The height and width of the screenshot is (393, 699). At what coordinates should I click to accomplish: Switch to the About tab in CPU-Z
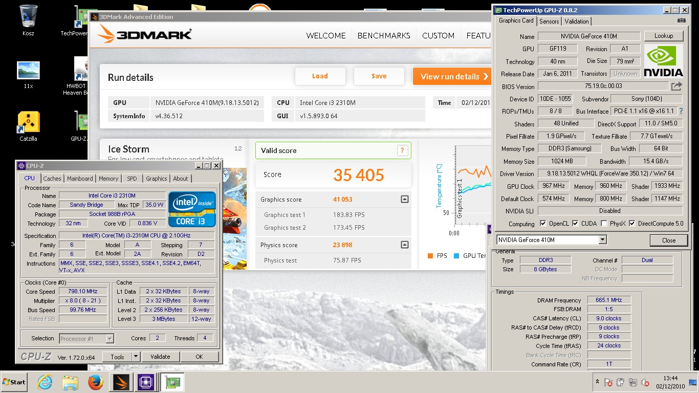(x=180, y=179)
